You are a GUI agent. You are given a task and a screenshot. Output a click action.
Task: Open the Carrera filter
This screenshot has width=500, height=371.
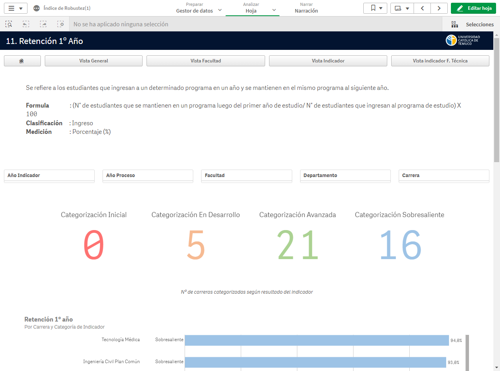coord(444,176)
